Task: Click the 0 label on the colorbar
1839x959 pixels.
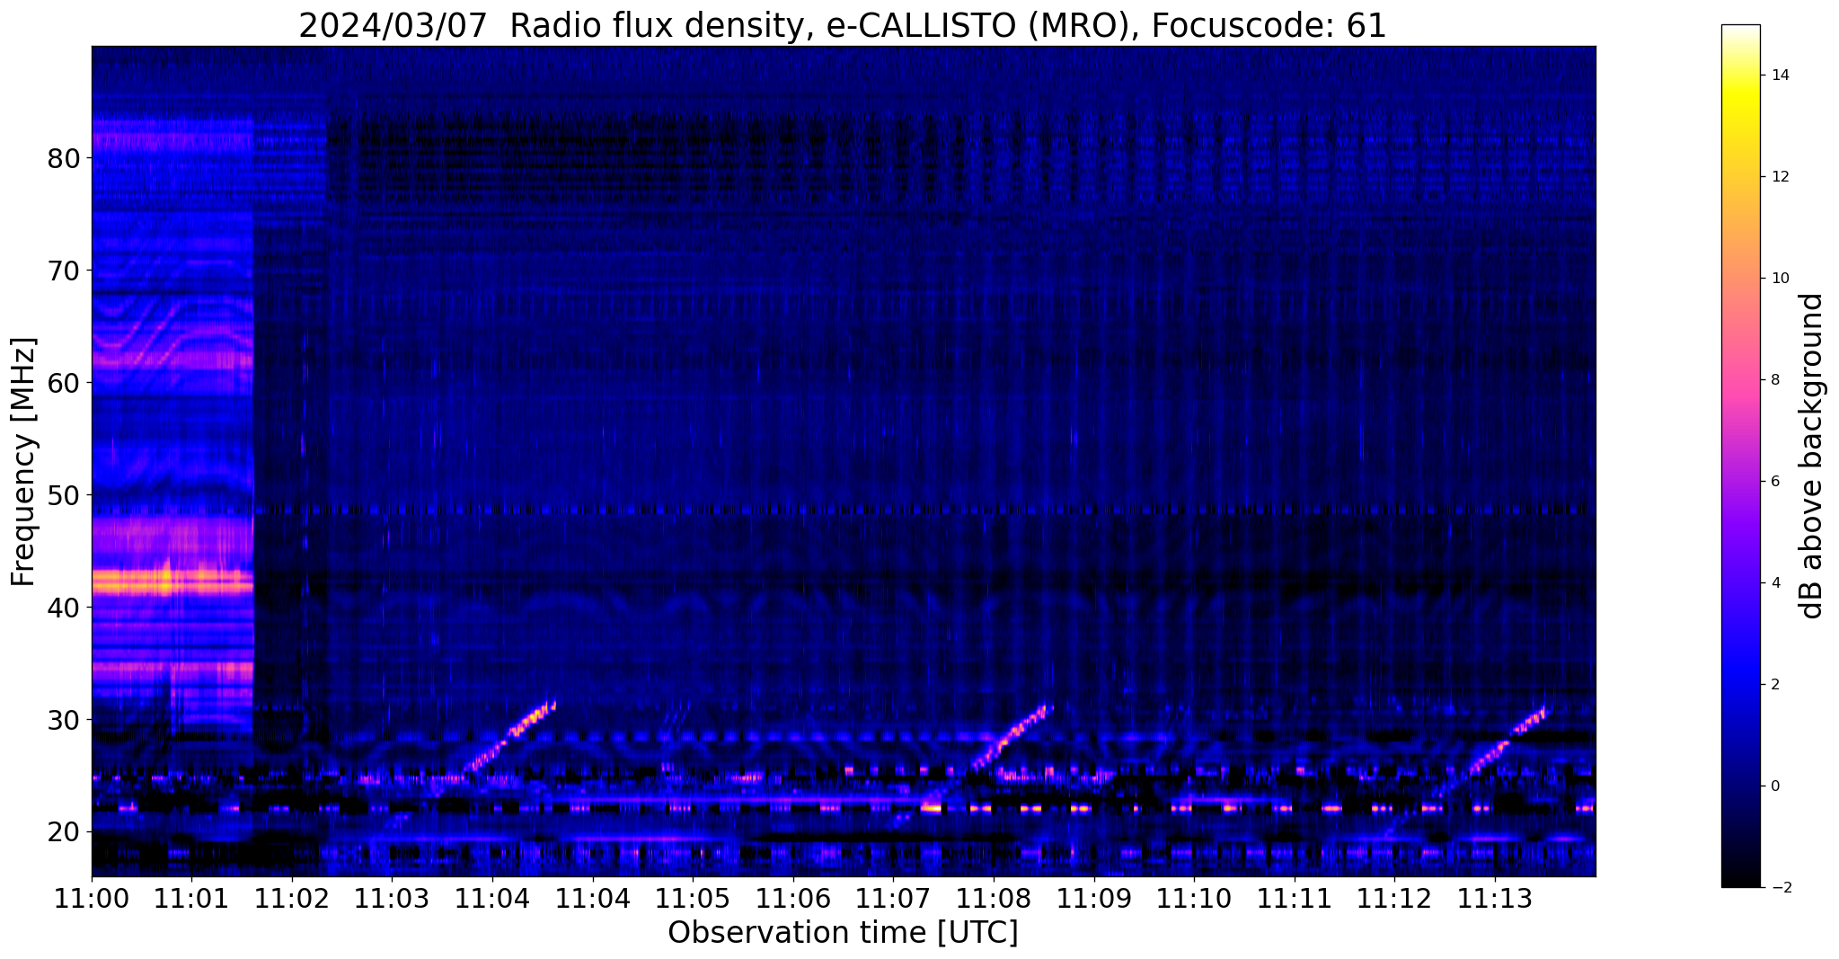Action: 1774,786
